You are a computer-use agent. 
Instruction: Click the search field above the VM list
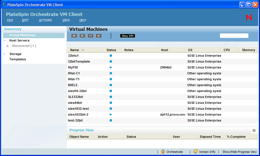(234, 36)
